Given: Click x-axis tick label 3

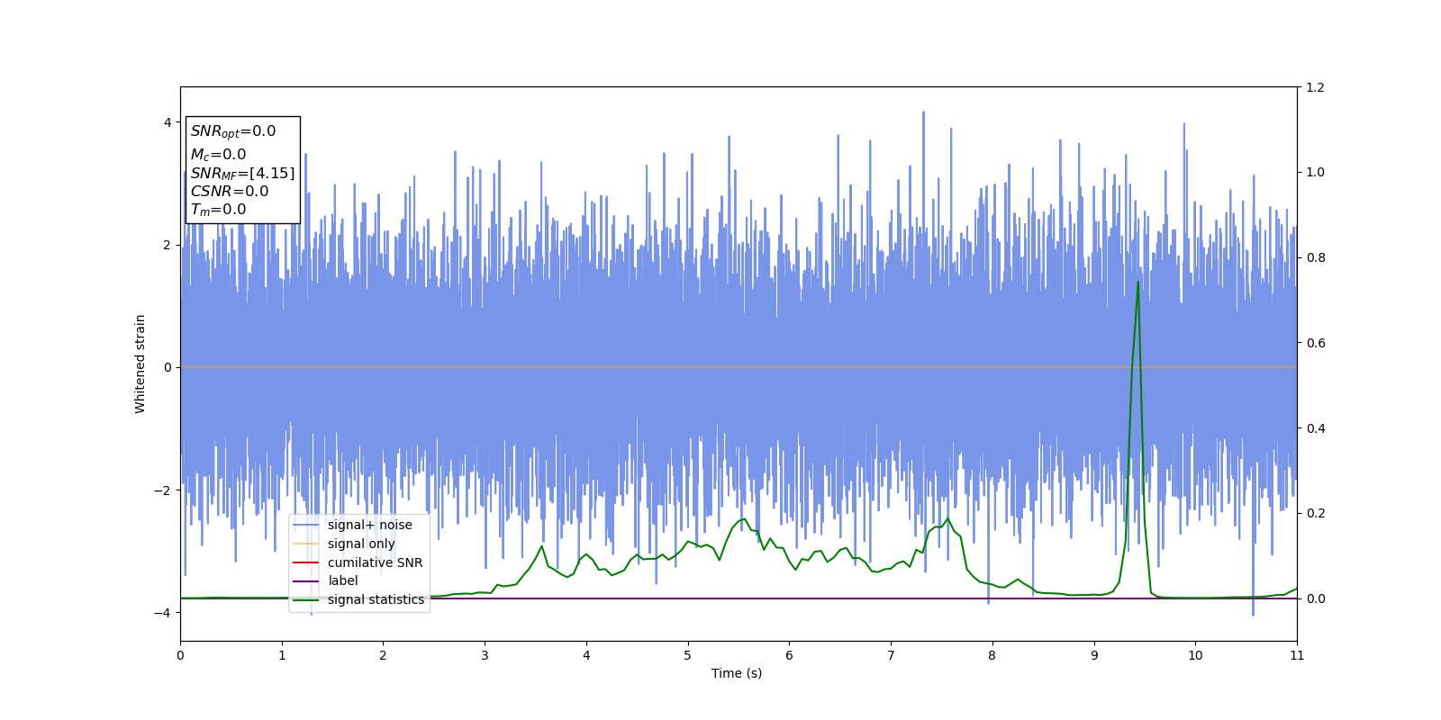Looking at the screenshot, I should [x=485, y=656].
